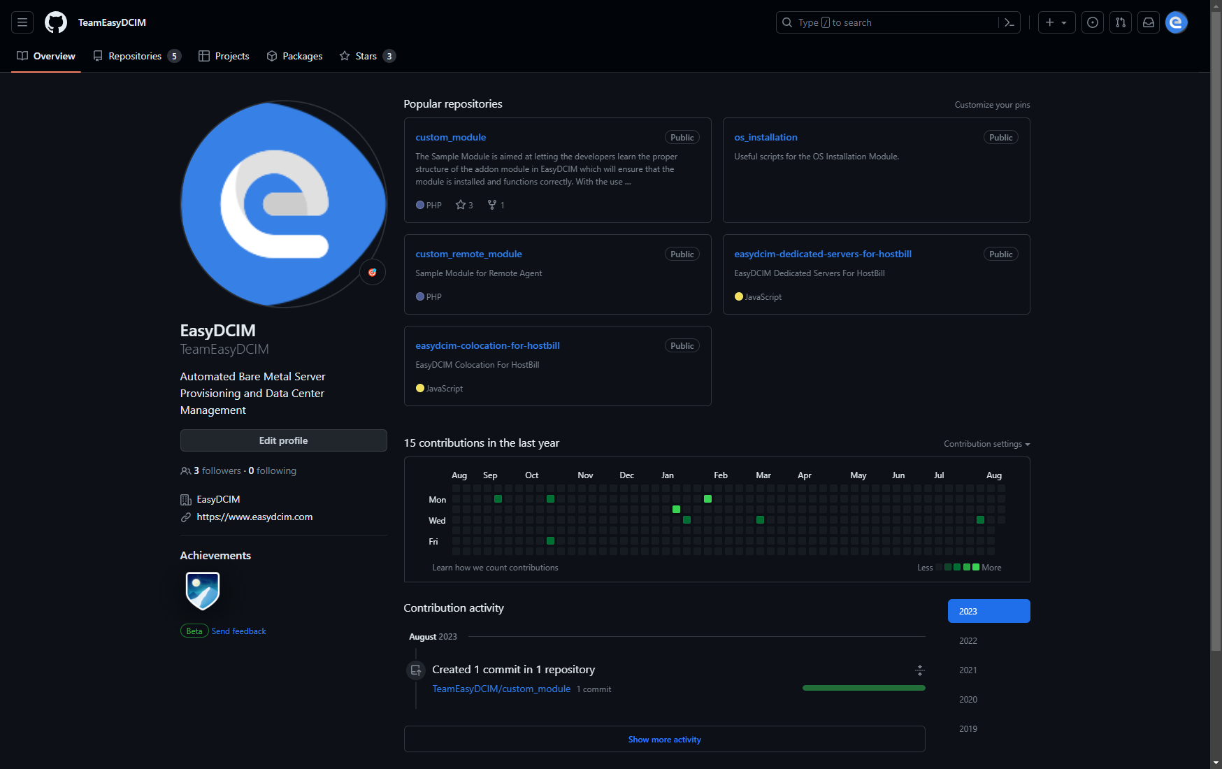This screenshot has width=1222, height=769.
Task: Open TeamEasyDCIM/custom_module activity link
Action: [501, 689]
